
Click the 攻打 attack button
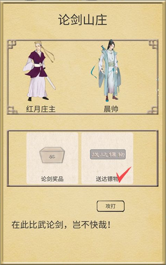click(x=111, y=206)
